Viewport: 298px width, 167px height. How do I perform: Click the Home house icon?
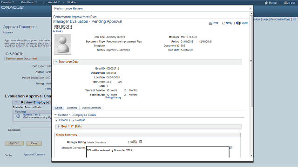point(266,3)
